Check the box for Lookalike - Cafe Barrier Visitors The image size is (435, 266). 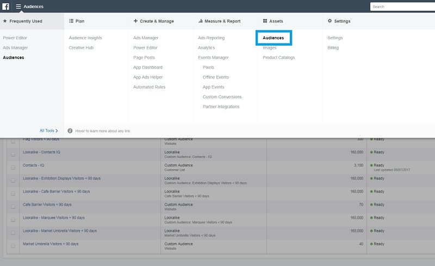point(13,194)
